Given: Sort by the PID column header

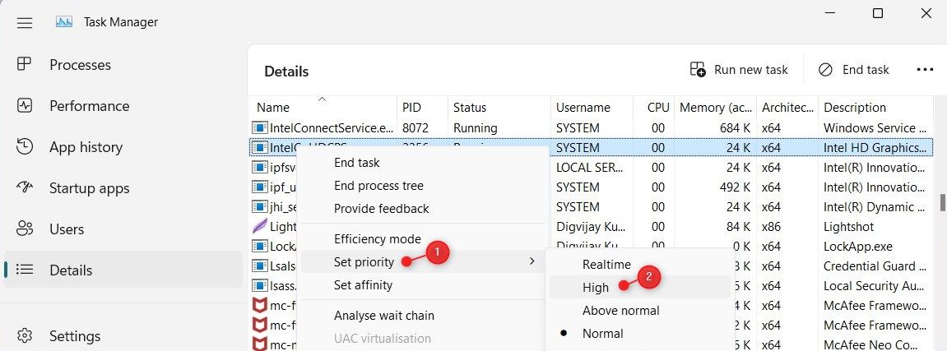Looking at the screenshot, I should (422, 108).
